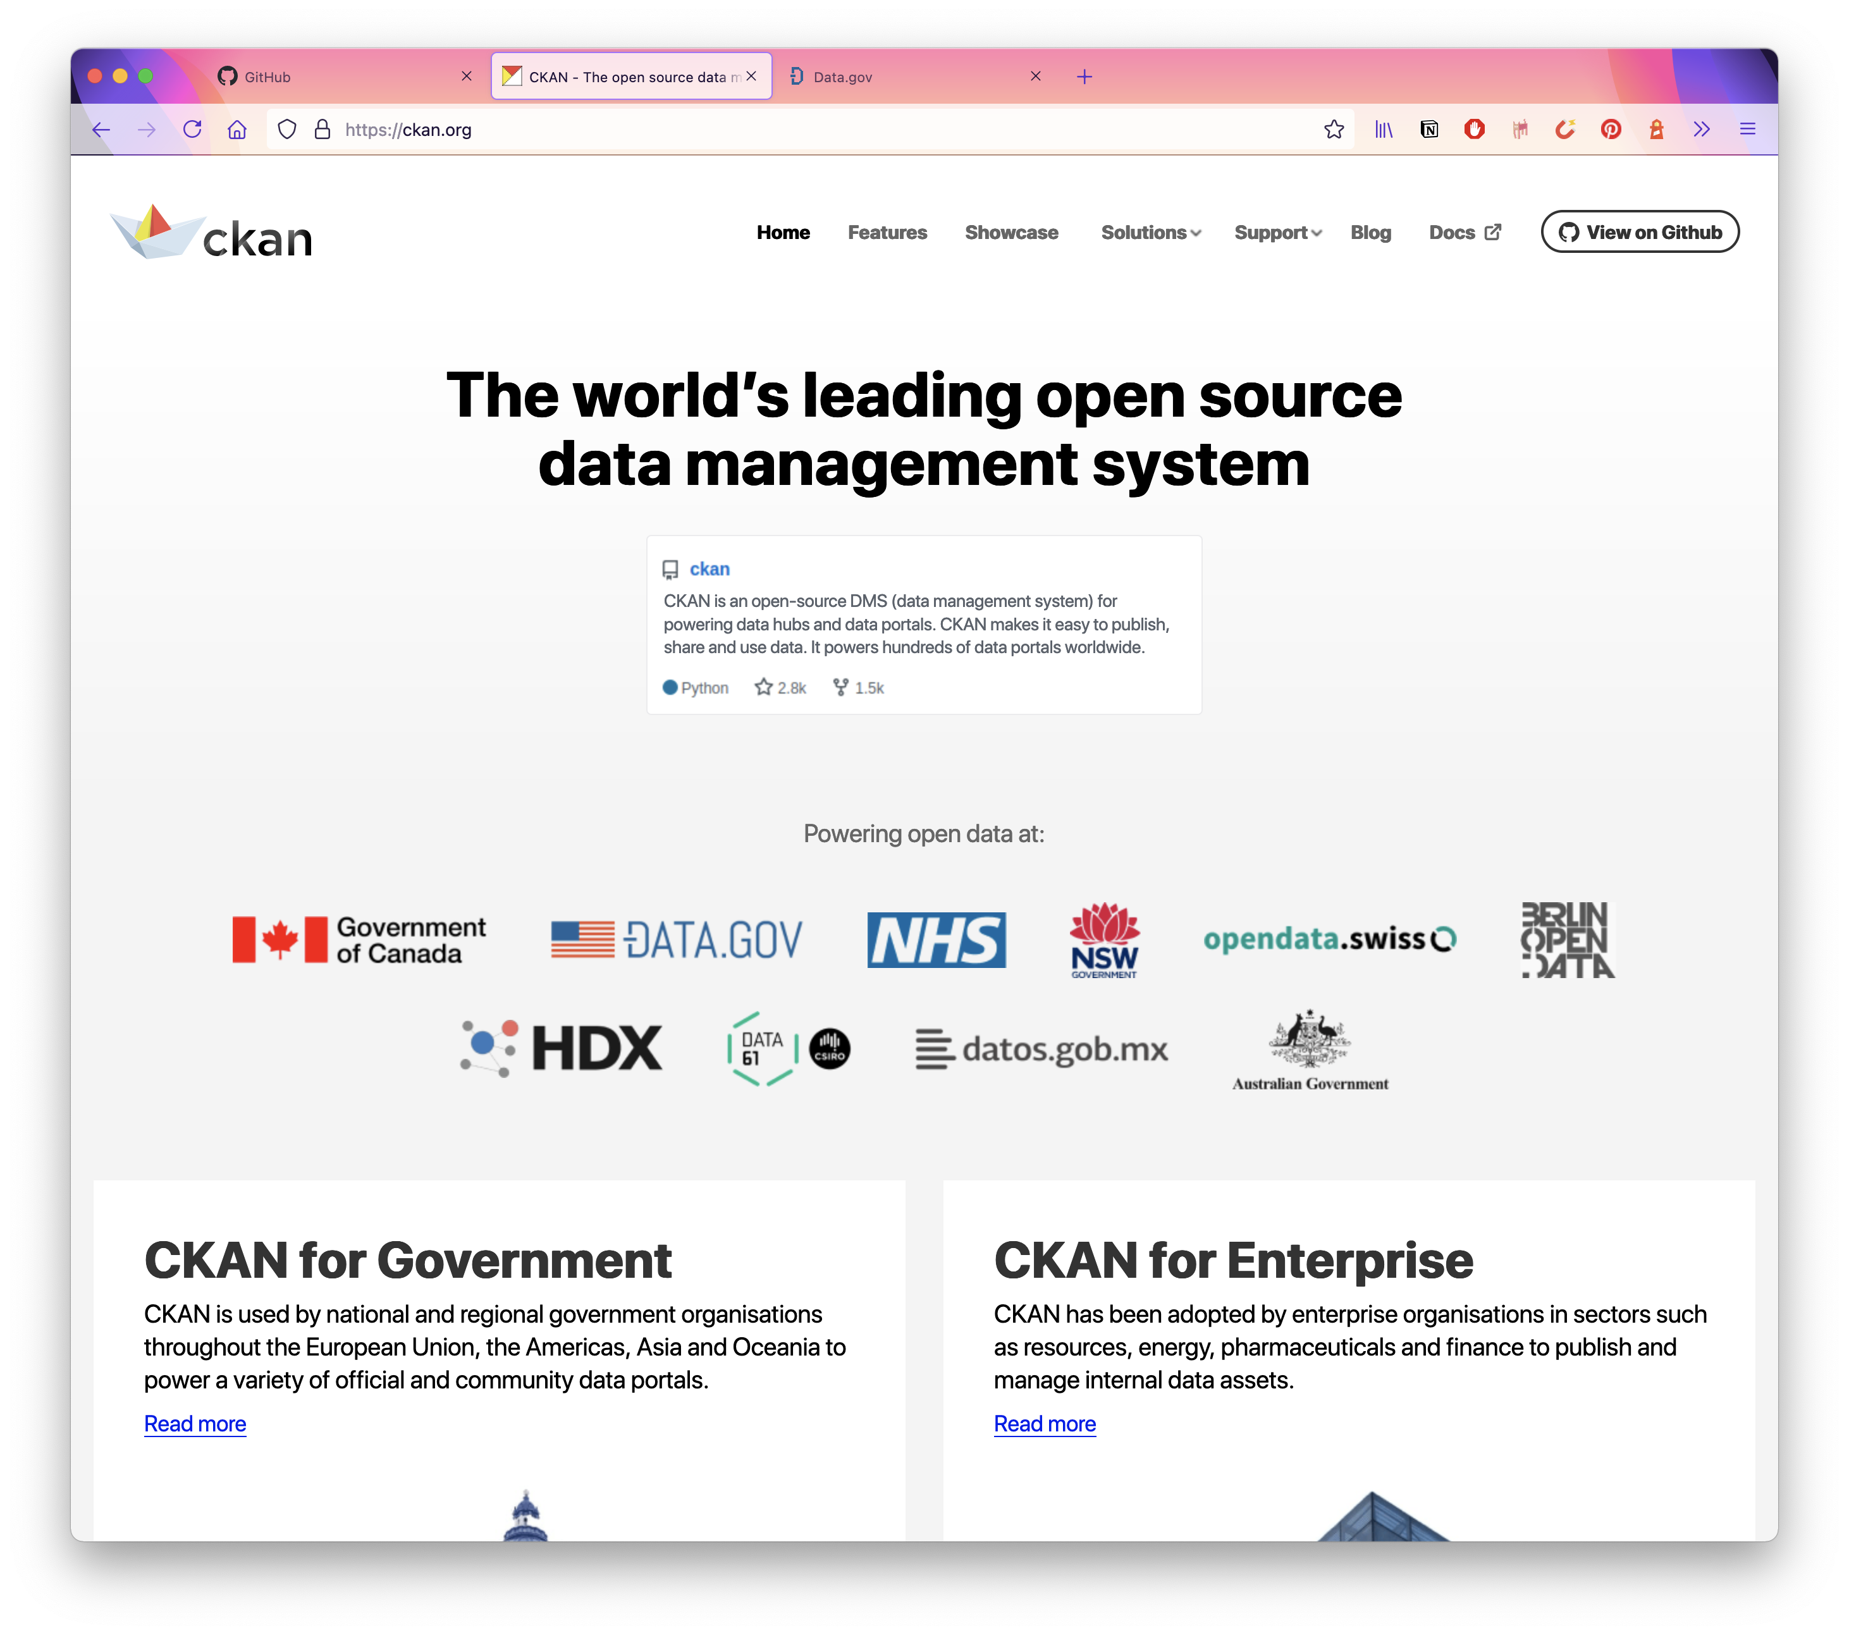Open the lighthouse extension icon
The image size is (1849, 1635).
(1657, 130)
